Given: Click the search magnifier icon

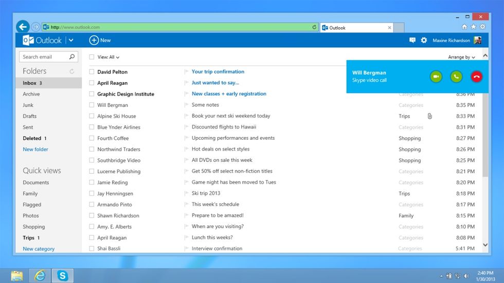Looking at the screenshot, I should [72, 57].
